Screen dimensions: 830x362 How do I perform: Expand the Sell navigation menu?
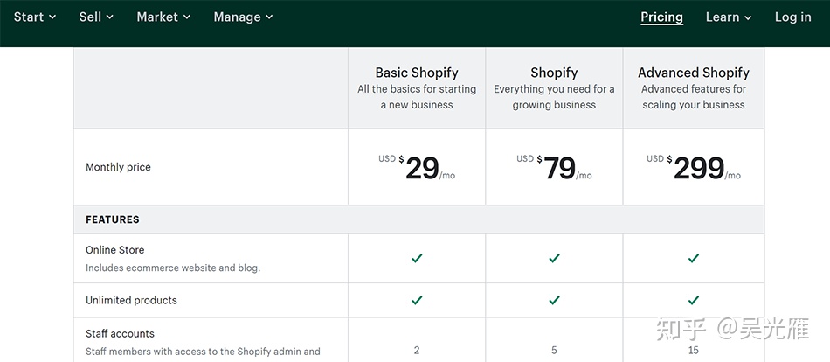[x=96, y=17]
